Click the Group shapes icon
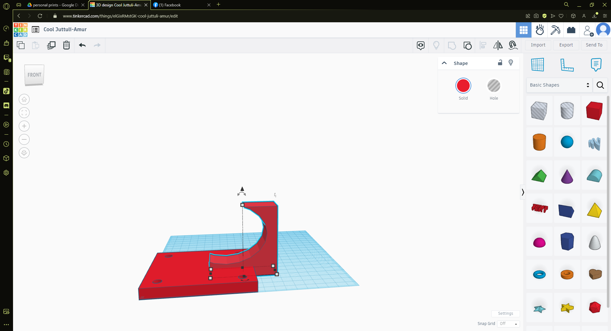This screenshot has width=611, height=331. (x=452, y=46)
